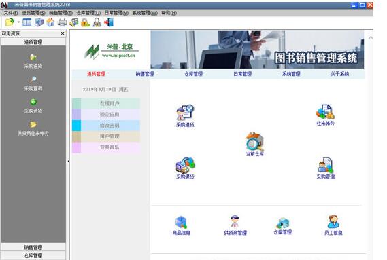Click the date text 2019年4月19日 周五
This screenshot has width=387, height=260.
point(105,89)
